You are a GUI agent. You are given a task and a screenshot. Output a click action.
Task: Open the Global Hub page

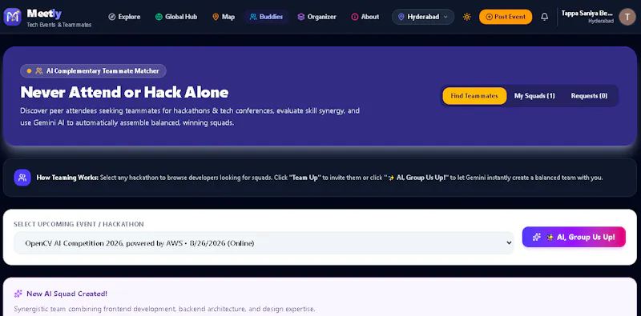tap(176, 17)
